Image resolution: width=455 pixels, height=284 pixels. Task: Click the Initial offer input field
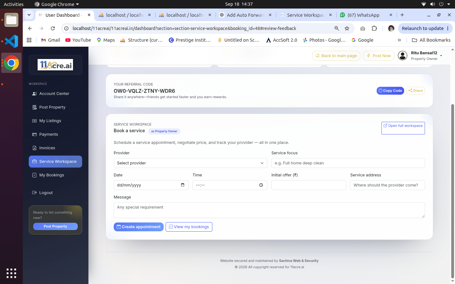coord(309,185)
